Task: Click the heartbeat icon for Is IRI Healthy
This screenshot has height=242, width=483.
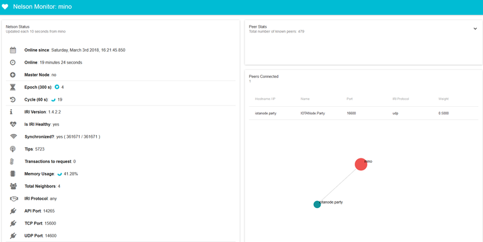Action: pos(13,124)
